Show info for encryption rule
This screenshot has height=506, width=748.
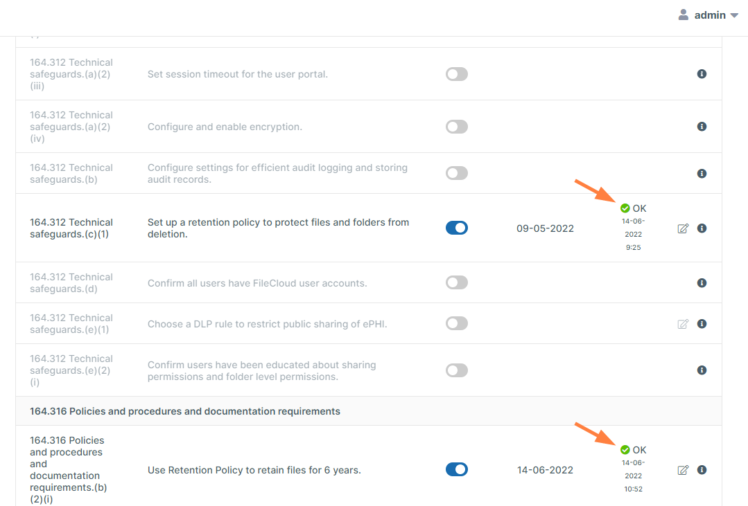[702, 127]
